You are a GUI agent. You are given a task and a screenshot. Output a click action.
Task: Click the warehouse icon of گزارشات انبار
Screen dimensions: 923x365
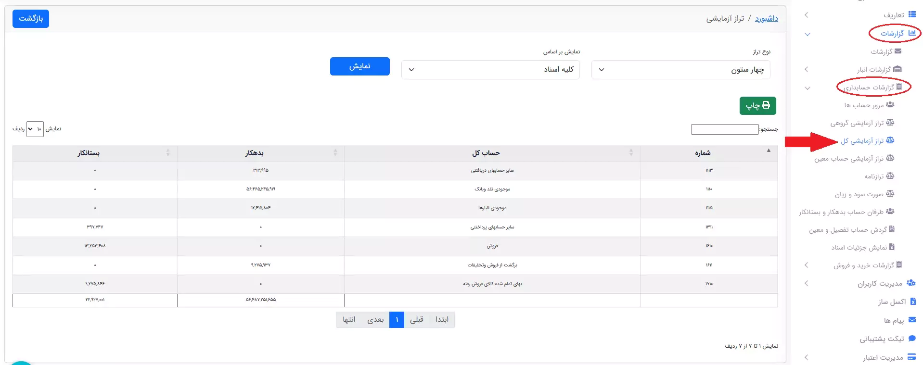[897, 69]
